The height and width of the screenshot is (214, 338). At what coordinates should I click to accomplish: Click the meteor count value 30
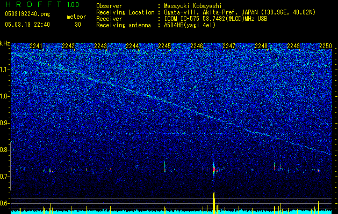point(78,25)
